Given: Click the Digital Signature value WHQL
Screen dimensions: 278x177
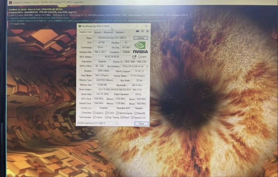Looking at the screenshot, I should (x=138, y=94).
